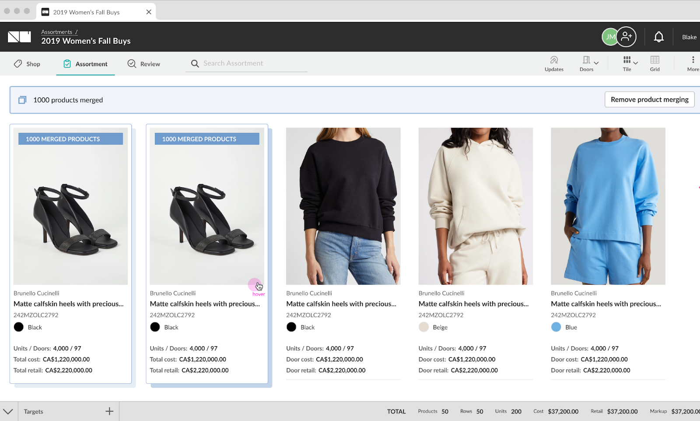Click the JM user avatar
The height and width of the screenshot is (421, 700).
coord(610,37)
